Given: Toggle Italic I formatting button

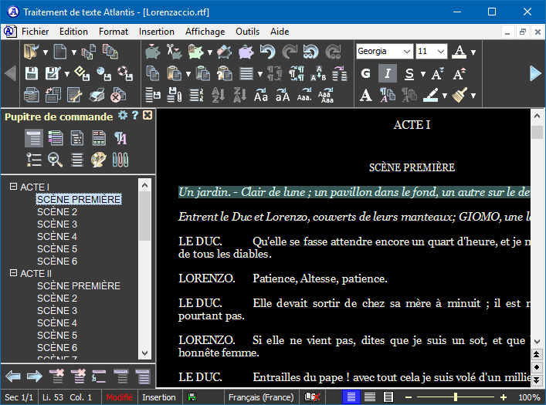Looking at the screenshot, I should 387,73.
